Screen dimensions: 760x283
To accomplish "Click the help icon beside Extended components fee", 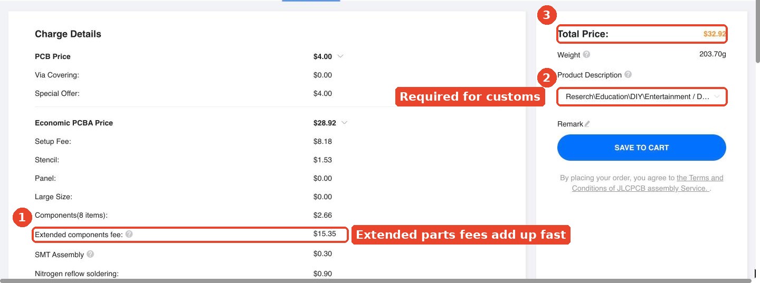I will pyautogui.click(x=129, y=234).
